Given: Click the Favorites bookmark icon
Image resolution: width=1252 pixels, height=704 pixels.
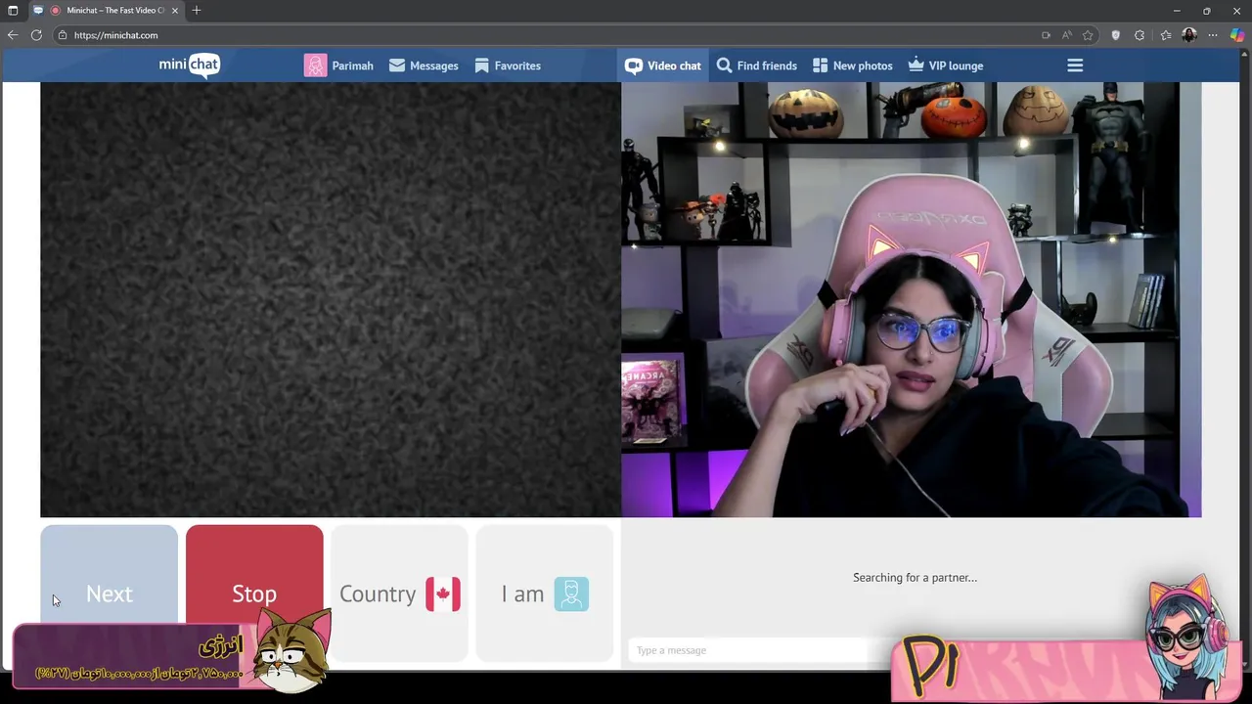Looking at the screenshot, I should pyautogui.click(x=481, y=66).
